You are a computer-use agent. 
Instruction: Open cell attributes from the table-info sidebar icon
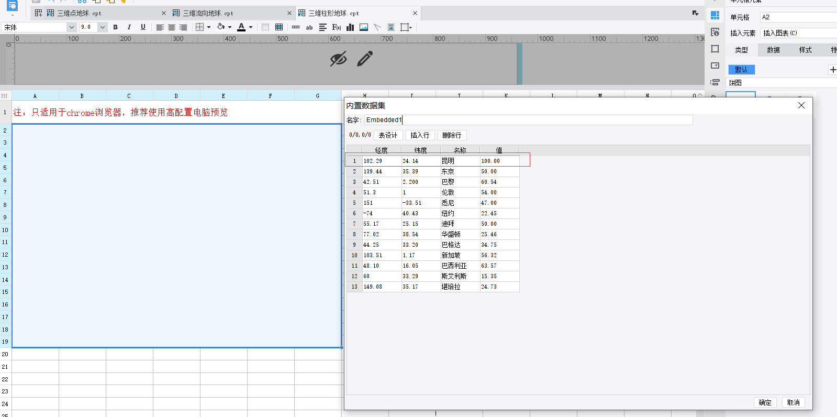(715, 32)
